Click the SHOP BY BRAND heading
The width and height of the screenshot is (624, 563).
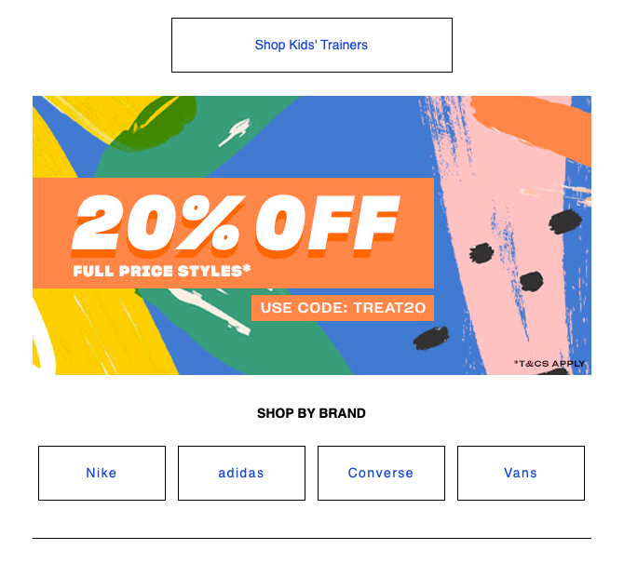pyautogui.click(x=311, y=413)
